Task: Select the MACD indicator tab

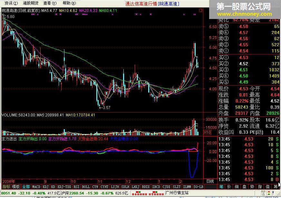Action: click(36, 187)
